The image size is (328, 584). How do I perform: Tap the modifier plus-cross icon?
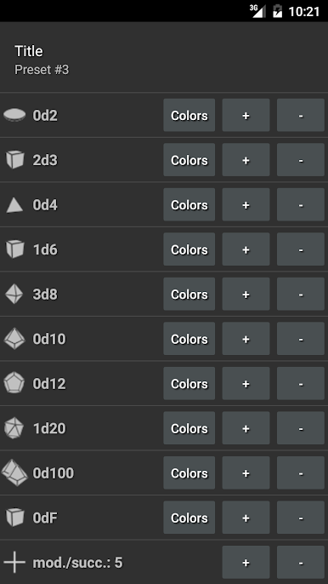tap(14, 562)
